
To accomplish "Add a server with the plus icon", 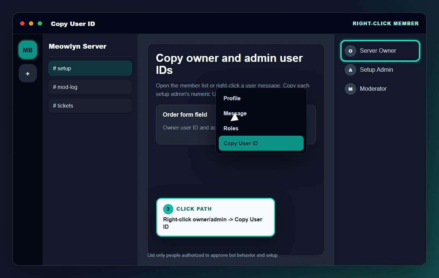I will tap(28, 73).
